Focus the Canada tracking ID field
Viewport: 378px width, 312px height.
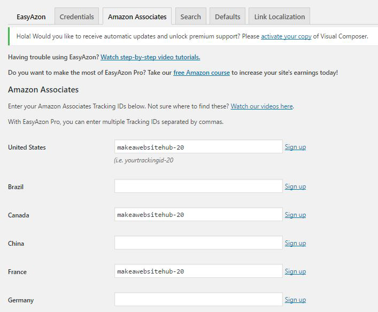tap(198, 214)
